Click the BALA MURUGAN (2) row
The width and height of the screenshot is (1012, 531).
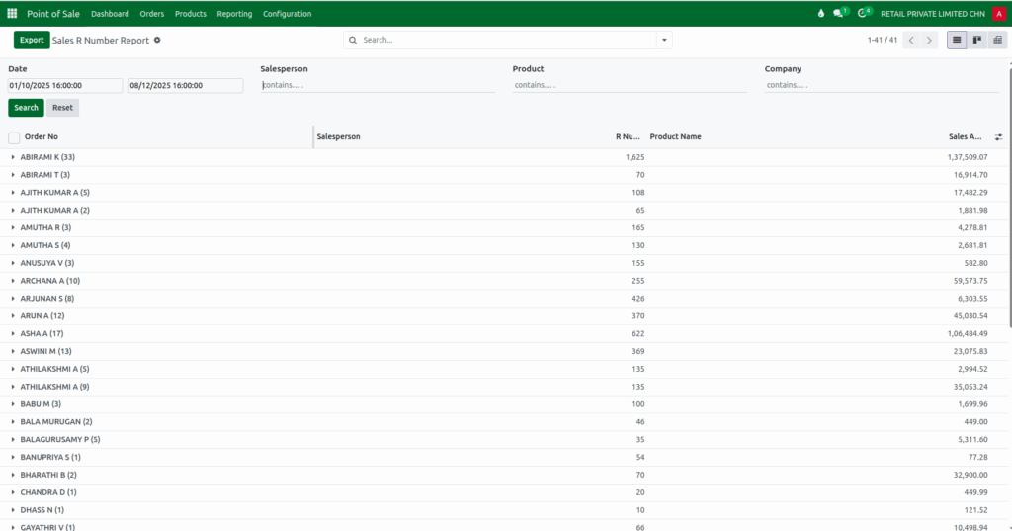[x=503, y=422]
